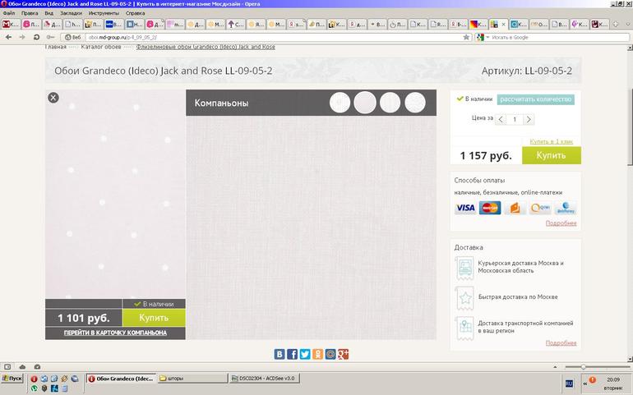Share page via VKontakte icon
This screenshot has width=633, height=395.
pyautogui.click(x=280, y=354)
